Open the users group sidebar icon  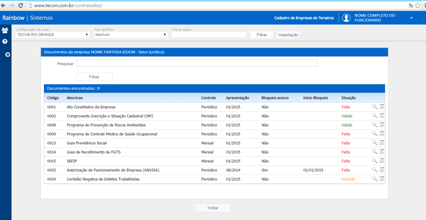click(x=4, y=30)
